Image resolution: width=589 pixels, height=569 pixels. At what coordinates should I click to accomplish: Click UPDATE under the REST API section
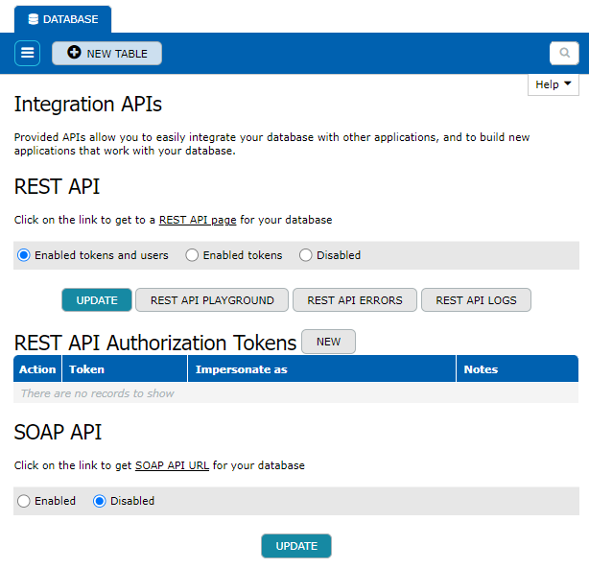[x=97, y=300]
